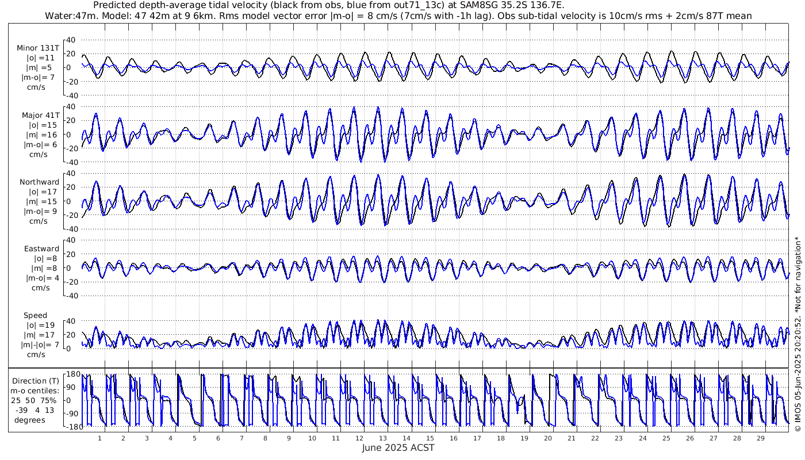
Task: Click 'degrees' in the Direction panel label
Action: pos(30,420)
